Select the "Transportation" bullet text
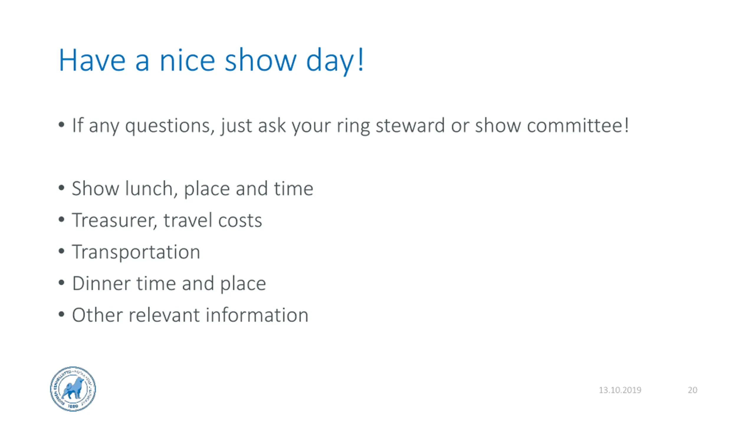 (x=136, y=252)
